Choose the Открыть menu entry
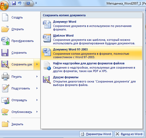146x138 pixels. click(x=20, y=29)
